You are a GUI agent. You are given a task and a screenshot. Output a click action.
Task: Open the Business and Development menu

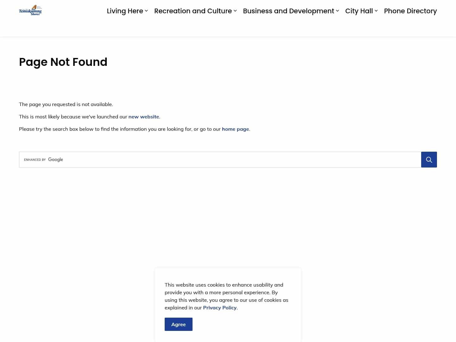point(288,11)
